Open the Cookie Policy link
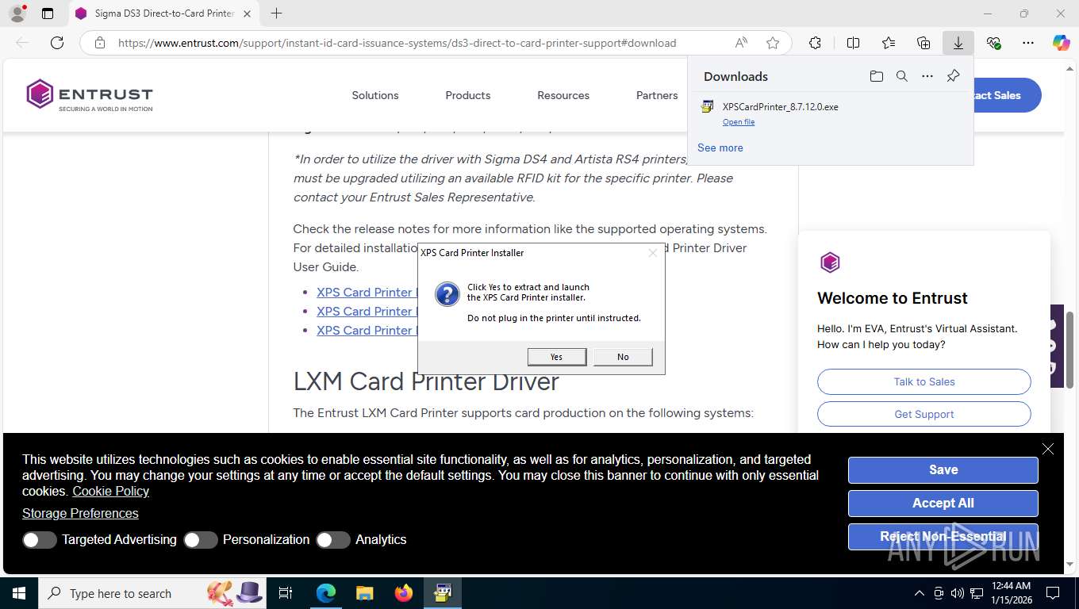The image size is (1079, 609). coord(111,491)
